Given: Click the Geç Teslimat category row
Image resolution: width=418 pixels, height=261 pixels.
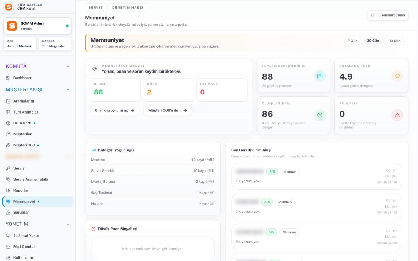Looking at the screenshot, I should pos(153,193).
